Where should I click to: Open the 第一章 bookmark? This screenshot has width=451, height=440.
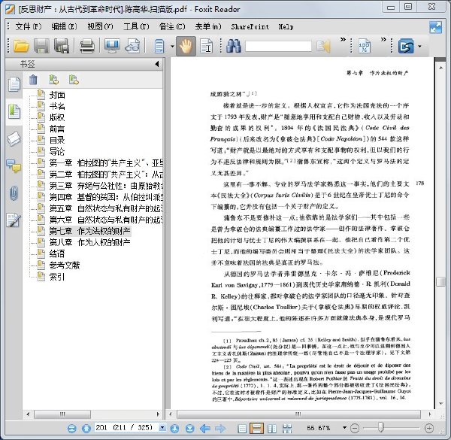click(105, 163)
